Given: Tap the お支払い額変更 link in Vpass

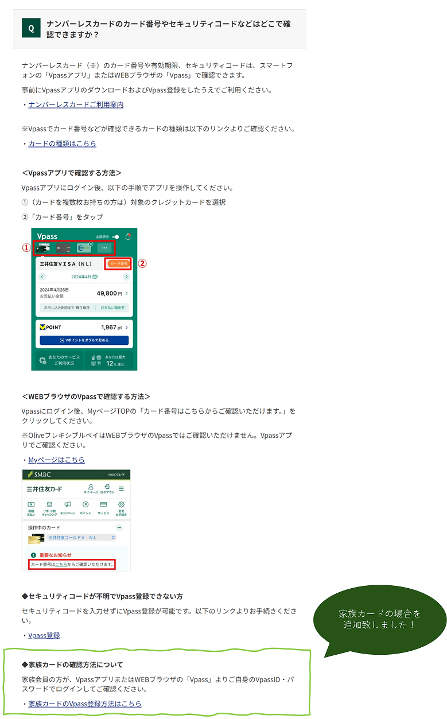Looking at the screenshot, I should 112,308.
